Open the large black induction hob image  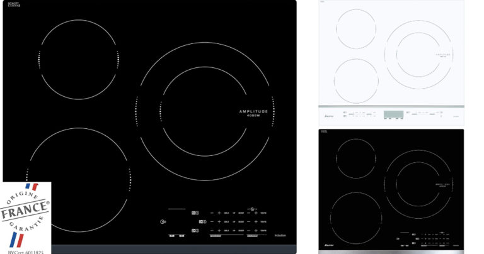[x=150, y=127]
